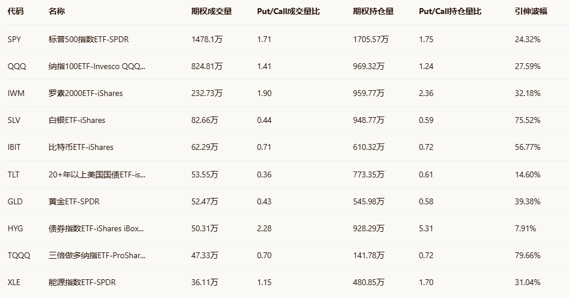Open the SLV ticker code
The width and height of the screenshot is (569, 298).
[x=15, y=120]
